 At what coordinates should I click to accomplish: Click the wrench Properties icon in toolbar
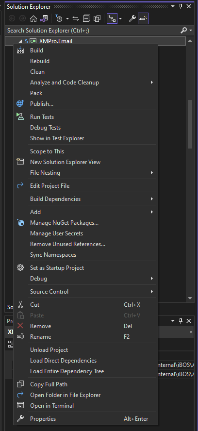(132, 19)
